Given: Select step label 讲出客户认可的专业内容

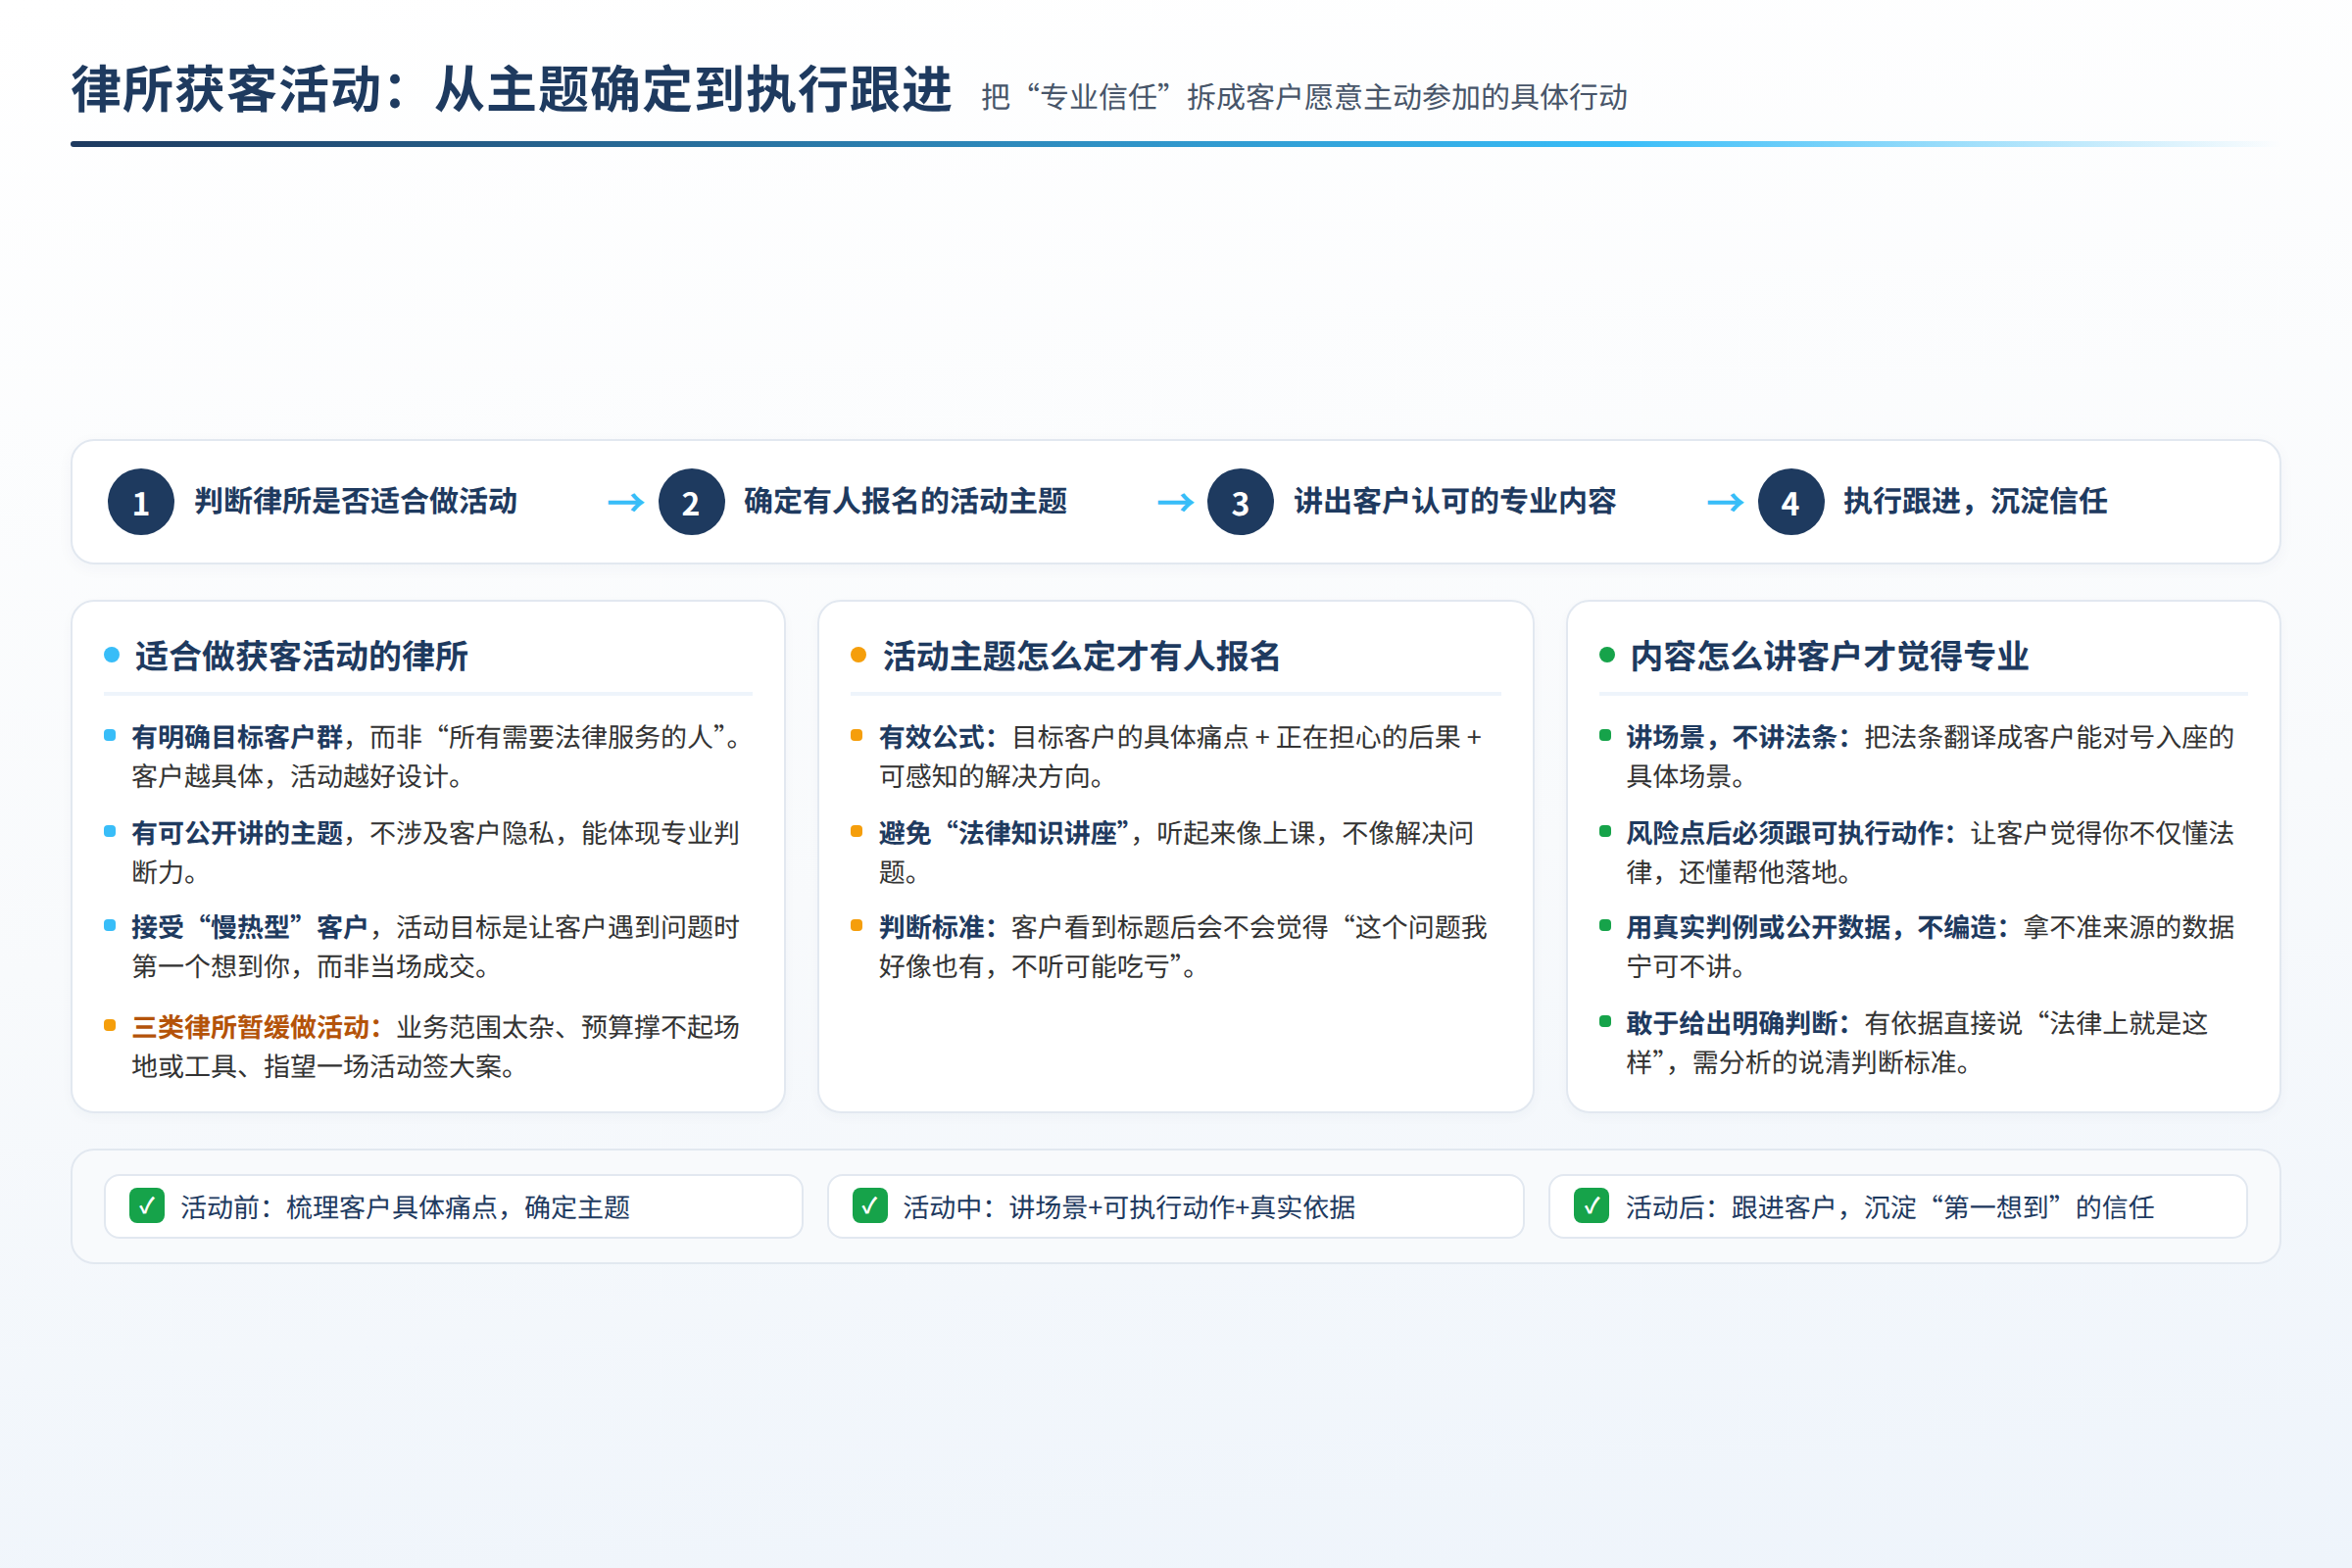Looking at the screenshot, I should tap(1455, 501).
